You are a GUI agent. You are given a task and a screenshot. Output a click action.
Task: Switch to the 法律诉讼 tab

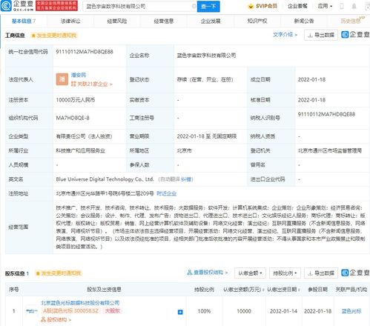(70, 21)
